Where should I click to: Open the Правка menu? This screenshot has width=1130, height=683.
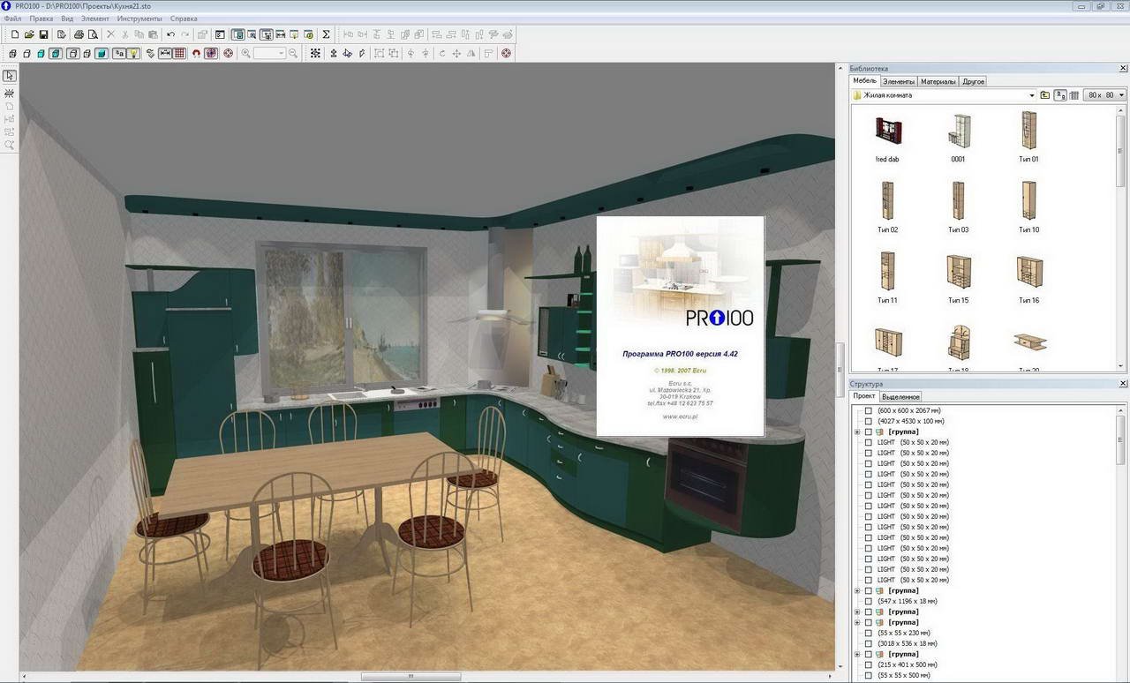[41, 19]
